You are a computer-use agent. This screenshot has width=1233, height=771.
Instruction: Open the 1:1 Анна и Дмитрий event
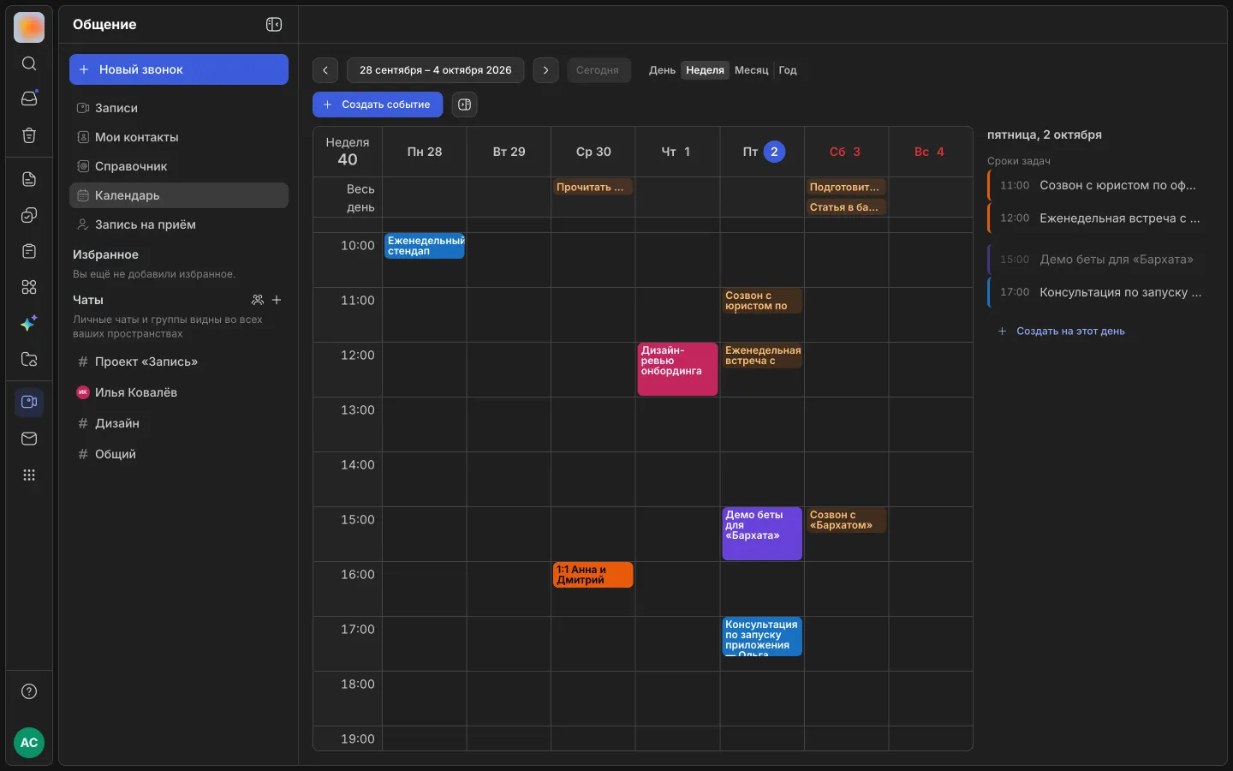coord(593,575)
